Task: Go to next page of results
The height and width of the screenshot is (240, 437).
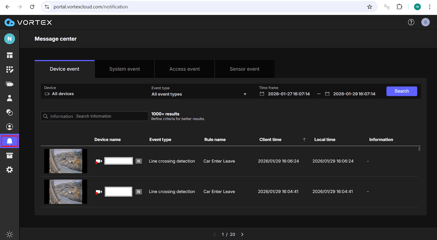Action: pyautogui.click(x=242, y=234)
